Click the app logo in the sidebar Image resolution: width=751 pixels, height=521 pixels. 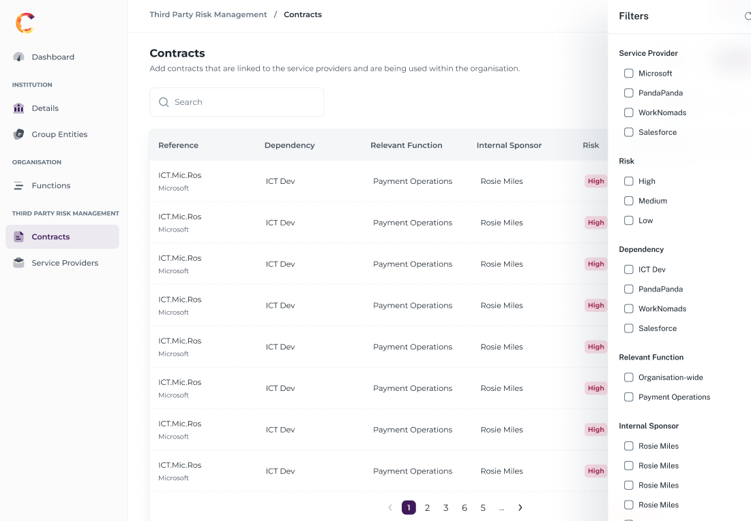tap(25, 23)
